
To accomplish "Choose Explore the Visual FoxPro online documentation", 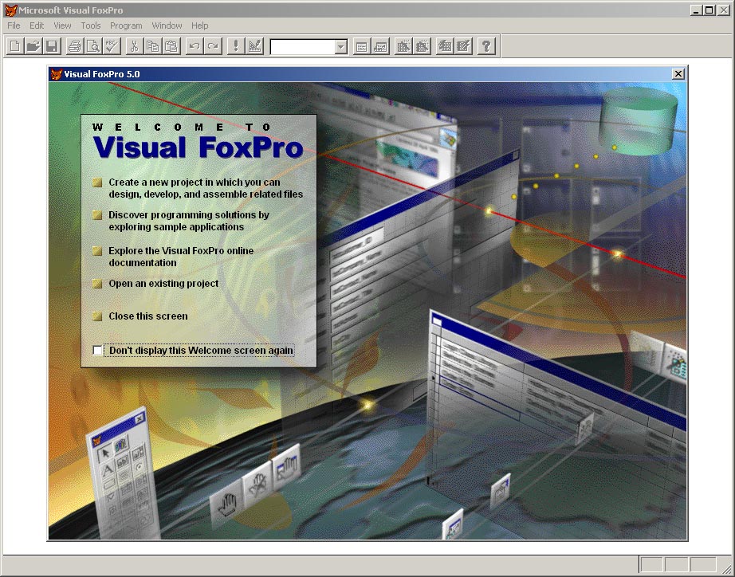I will [174, 257].
